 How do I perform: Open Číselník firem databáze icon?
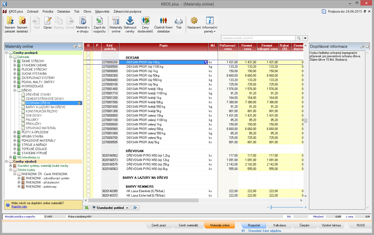(163, 25)
